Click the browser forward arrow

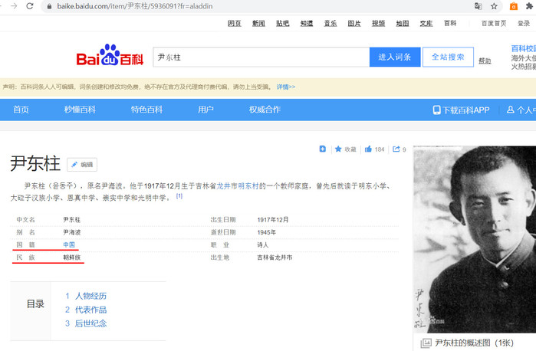click(x=14, y=6)
